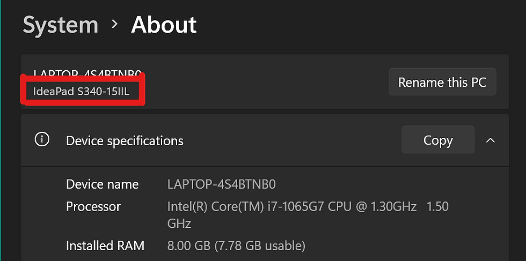Go back to the System breadcrumb
Screen dimensions: 526x261
(x=60, y=25)
